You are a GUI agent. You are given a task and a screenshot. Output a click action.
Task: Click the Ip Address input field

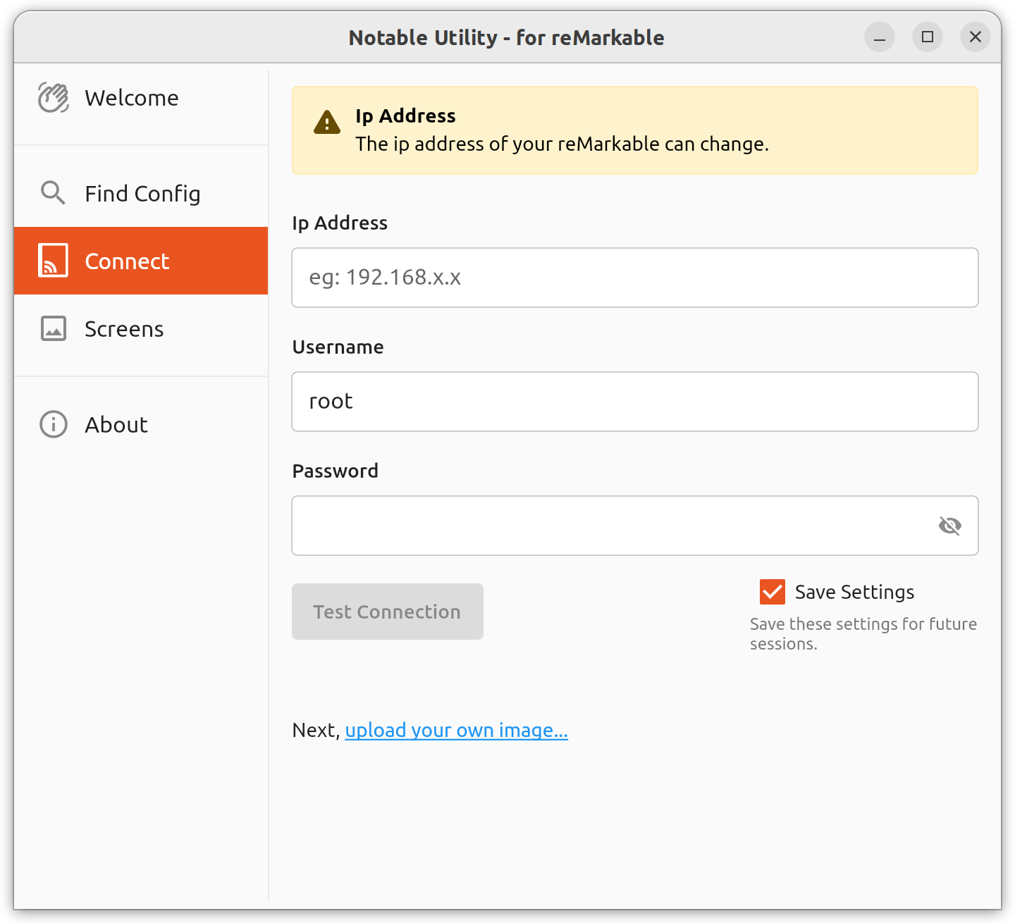click(634, 278)
